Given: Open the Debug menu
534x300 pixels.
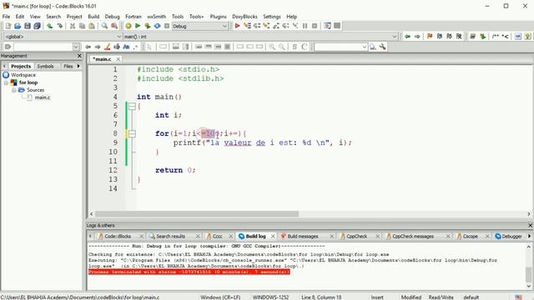Looking at the screenshot, I should coord(112,17).
